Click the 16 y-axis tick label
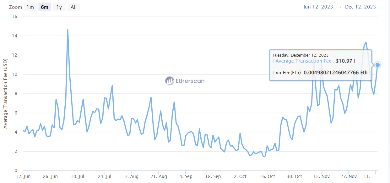This screenshot has height=183, width=390. (x=14, y=16)
